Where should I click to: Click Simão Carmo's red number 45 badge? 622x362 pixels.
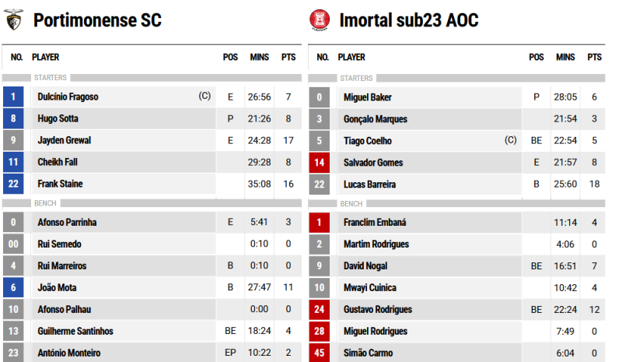point(320,353)
